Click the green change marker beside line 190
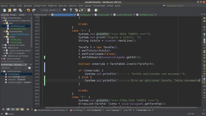Screen dimensions: 206x116 45,57
